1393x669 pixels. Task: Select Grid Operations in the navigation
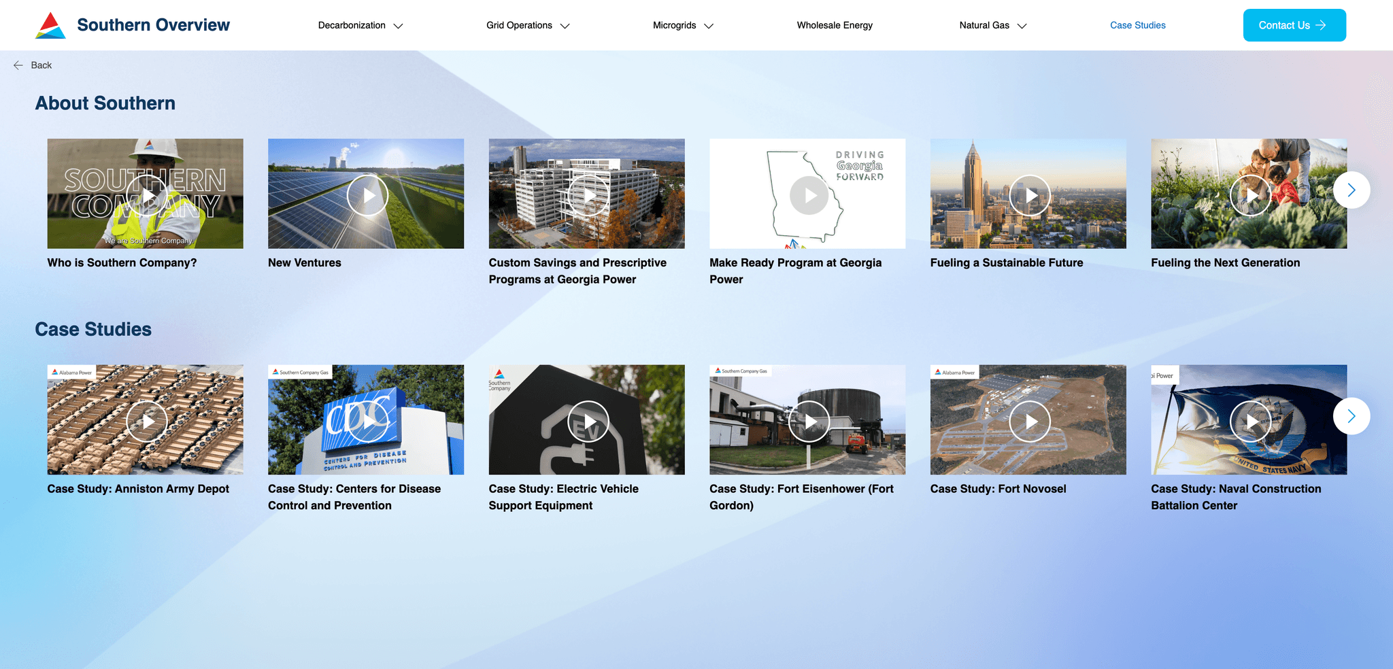[x=519, y=25]
